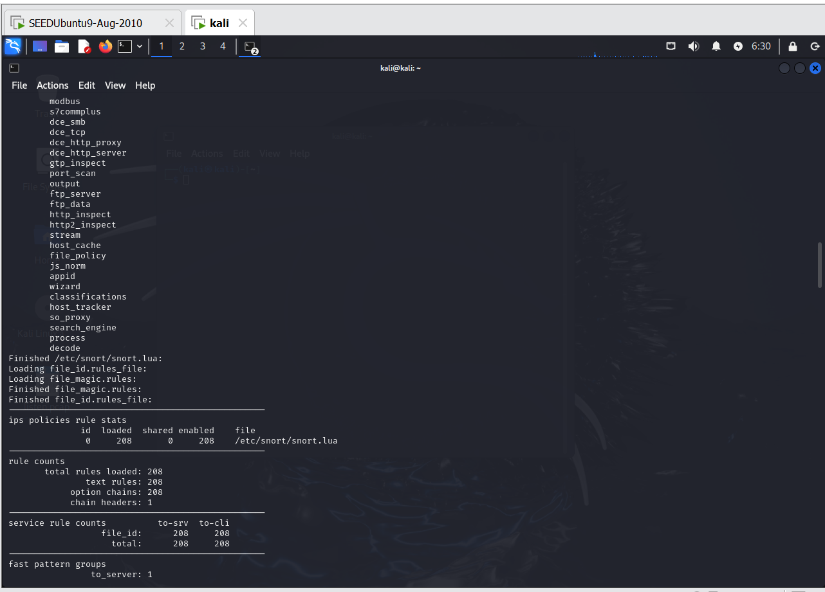Switch to workspace 3

coord(203,46)
